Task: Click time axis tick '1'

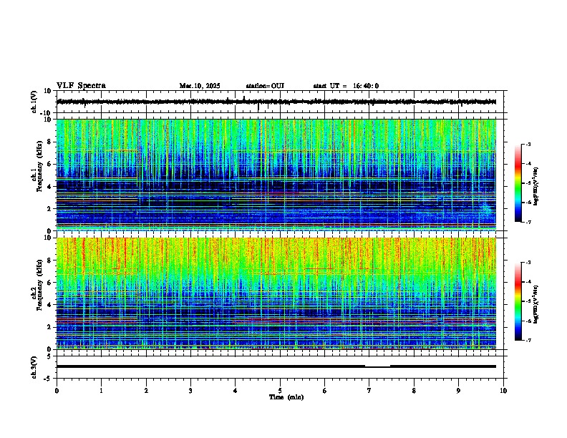Action: coord(101,391)
